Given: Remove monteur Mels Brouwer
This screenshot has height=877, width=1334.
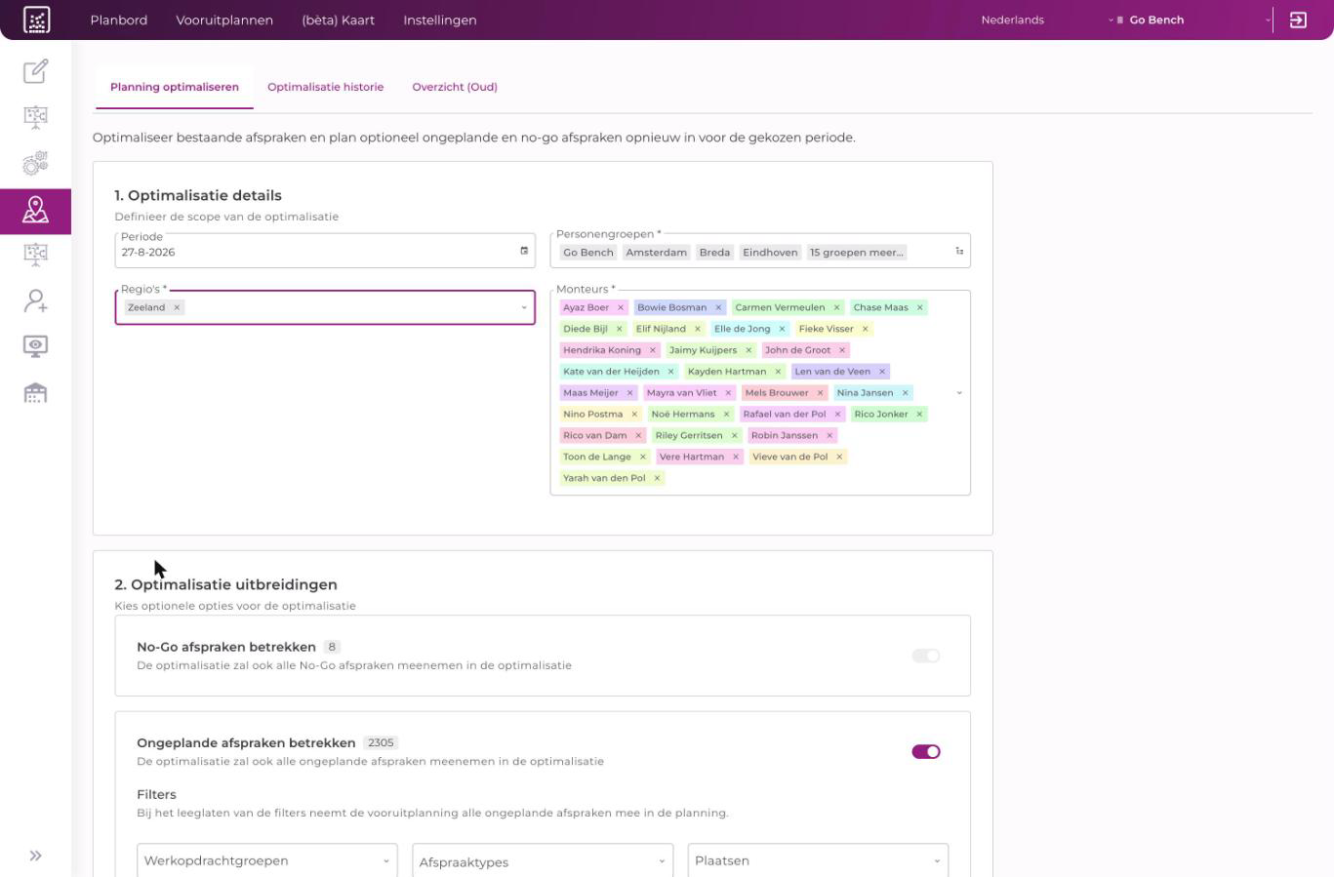Looking at the screenshot, I should 820,393.
